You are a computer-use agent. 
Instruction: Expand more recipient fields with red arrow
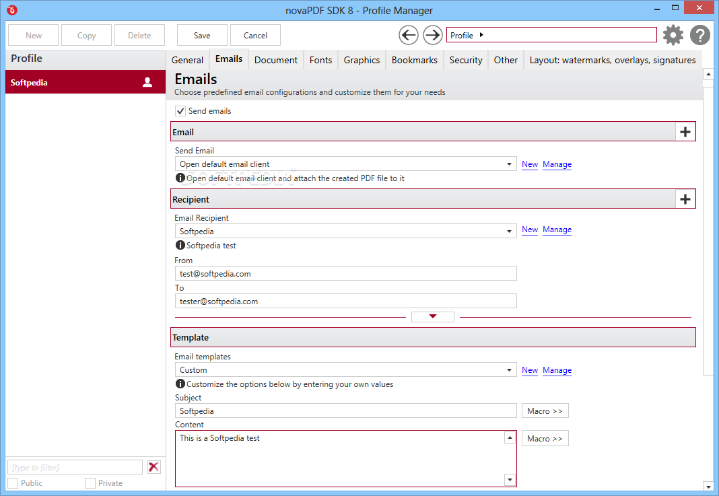[x=432, y=316]
